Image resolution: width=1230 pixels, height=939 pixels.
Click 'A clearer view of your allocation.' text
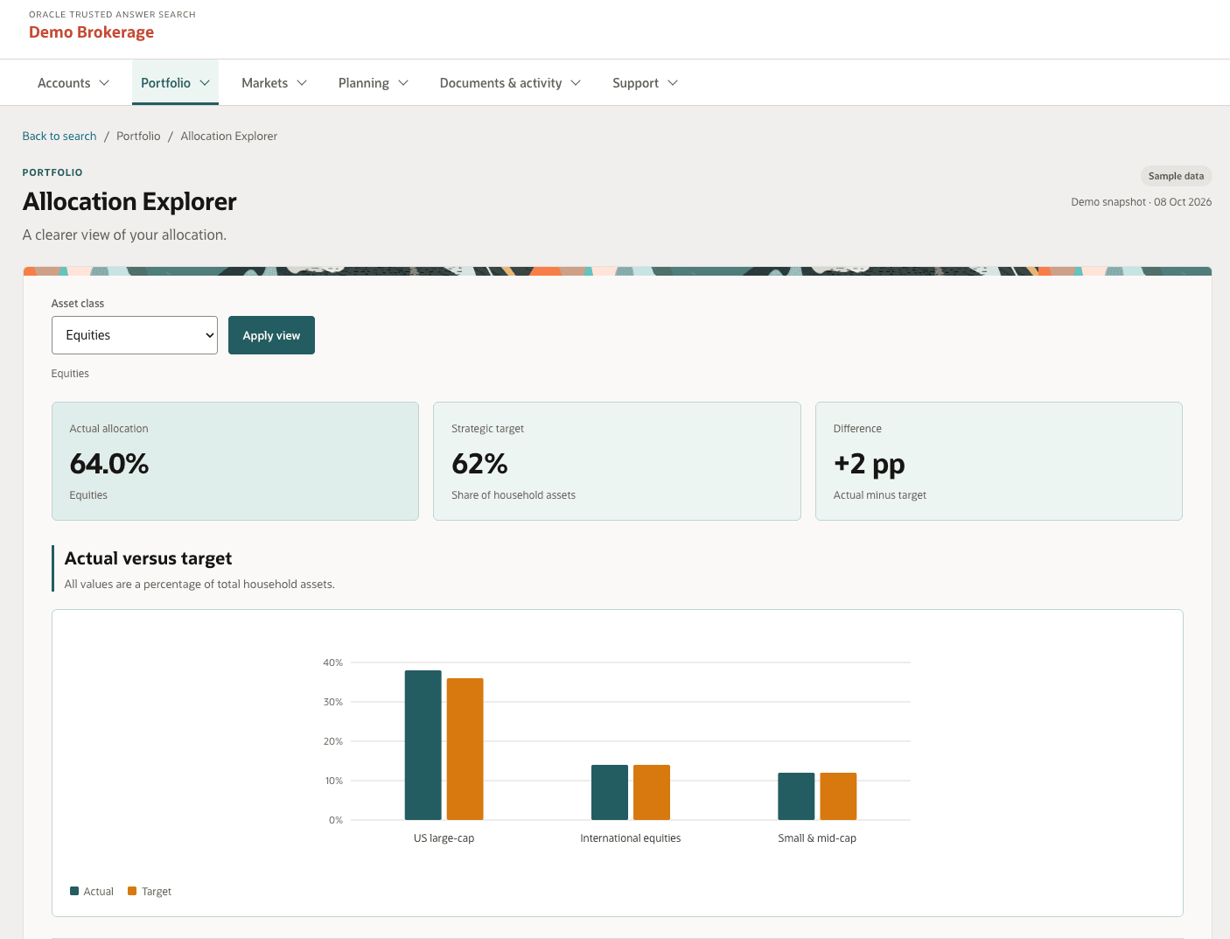[124, 235]
